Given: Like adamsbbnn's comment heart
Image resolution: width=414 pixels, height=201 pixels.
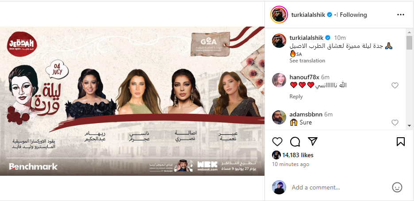Looking at the screenshot, I should [395, 123].
